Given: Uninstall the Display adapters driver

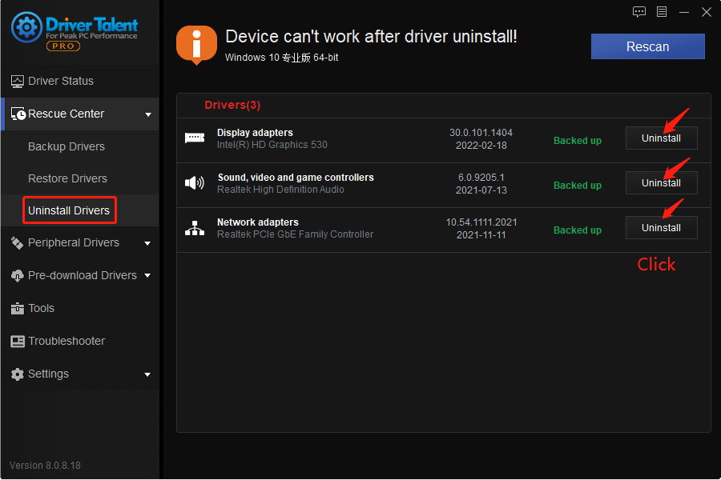Looking at the screenshot, I should point(661,138).
